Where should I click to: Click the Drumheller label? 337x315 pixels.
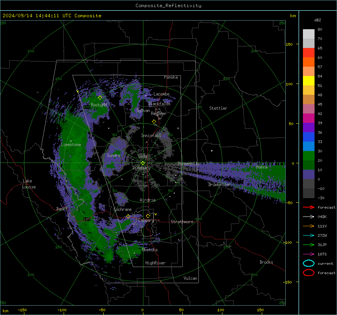click(219, 185)
